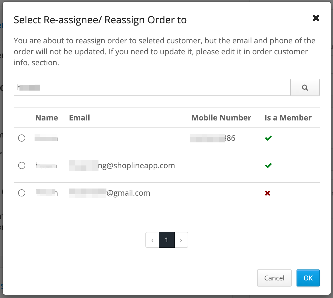This screenshot has height=298, width=333.
Task: Click the green checkmark in the first row
Action: pyautogui.click(x=268, y=138)
